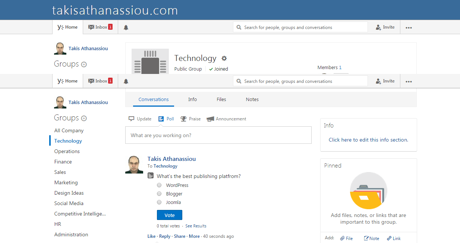The image size is (460, 243).
Task: Add a Note to the Pinned section
Action: [x=371, y=238]
